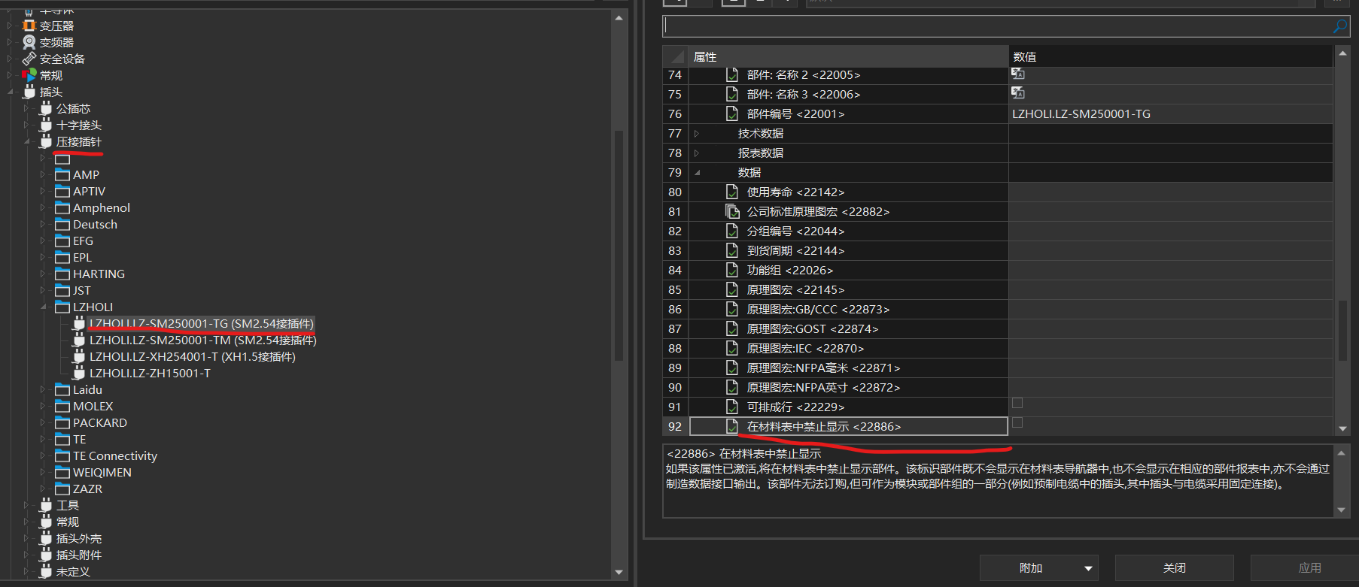Image resolution: width=1359 pixels, height=587 pixels.
Task: Click the plug icon beside 工具
Action: 46,505
